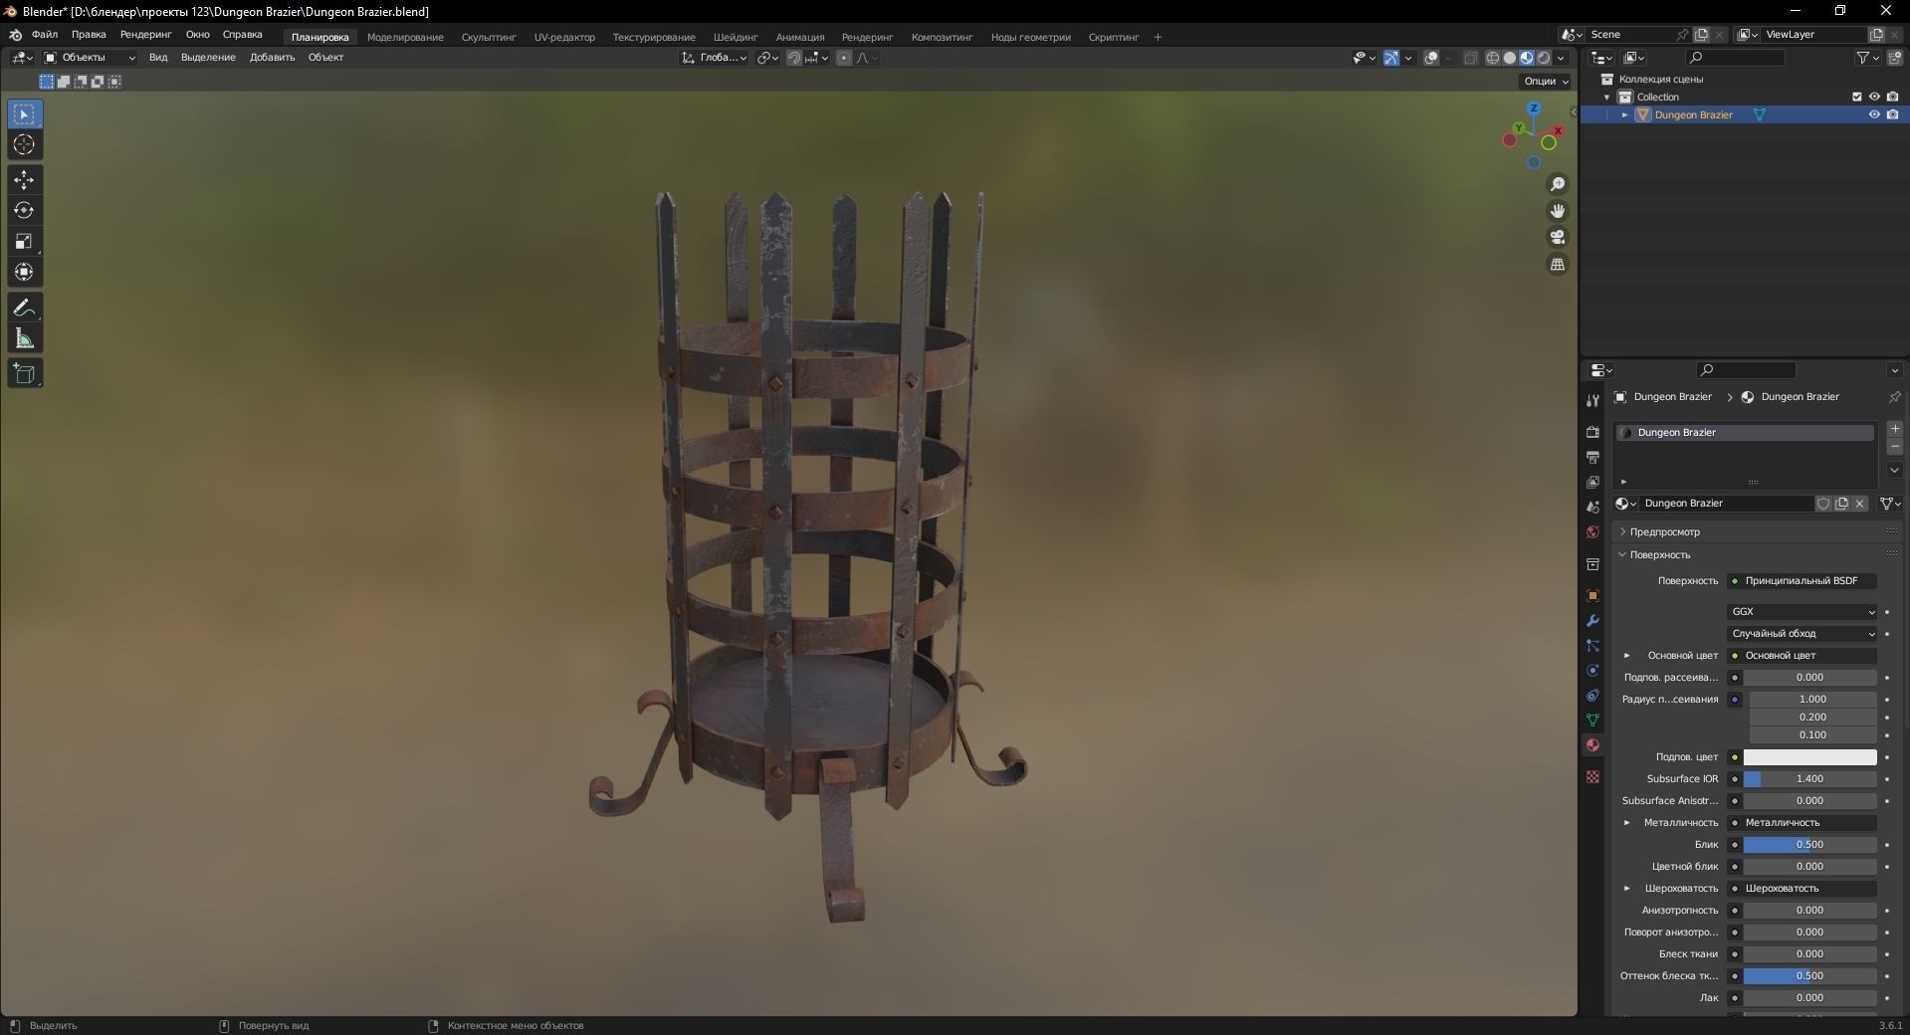The height and width of the screenshot is (1035, 1910).
Task: Open the Random Walk subsurface method dropdown
Action: 1802,634
